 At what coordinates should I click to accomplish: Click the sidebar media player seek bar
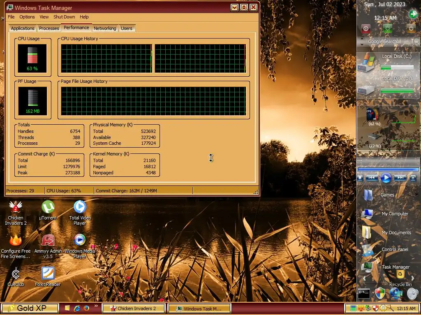pos(388,169)
